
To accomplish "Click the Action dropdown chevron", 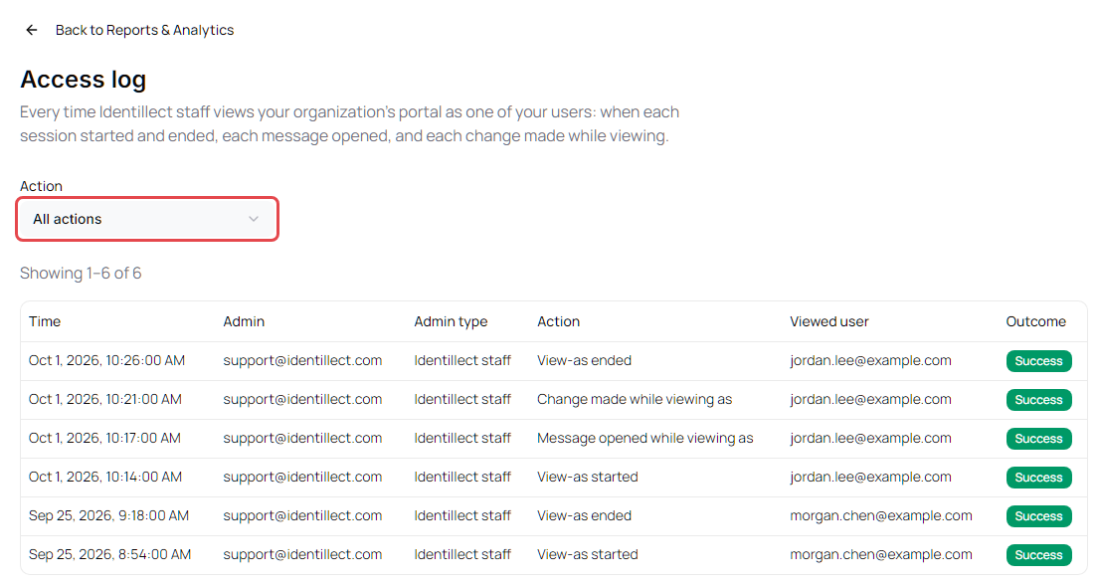I will point(254,219).
